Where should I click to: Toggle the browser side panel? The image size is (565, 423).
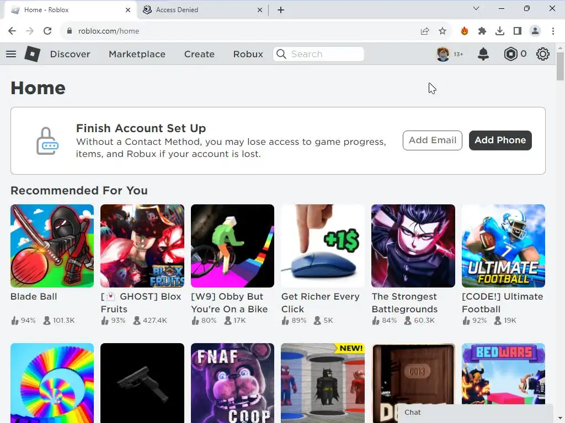pos(518,31)
